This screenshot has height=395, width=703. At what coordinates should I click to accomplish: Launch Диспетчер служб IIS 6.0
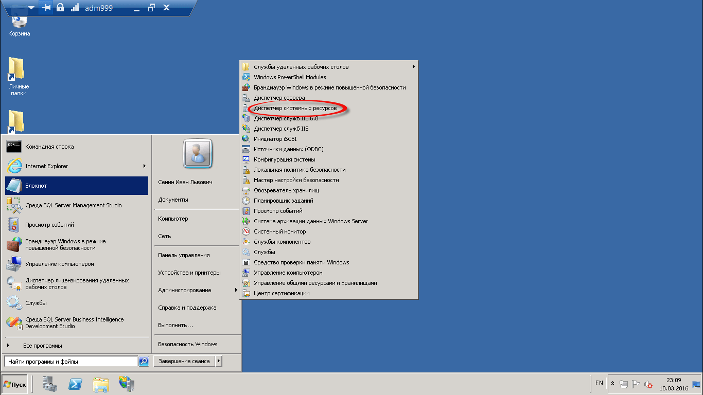329,118
